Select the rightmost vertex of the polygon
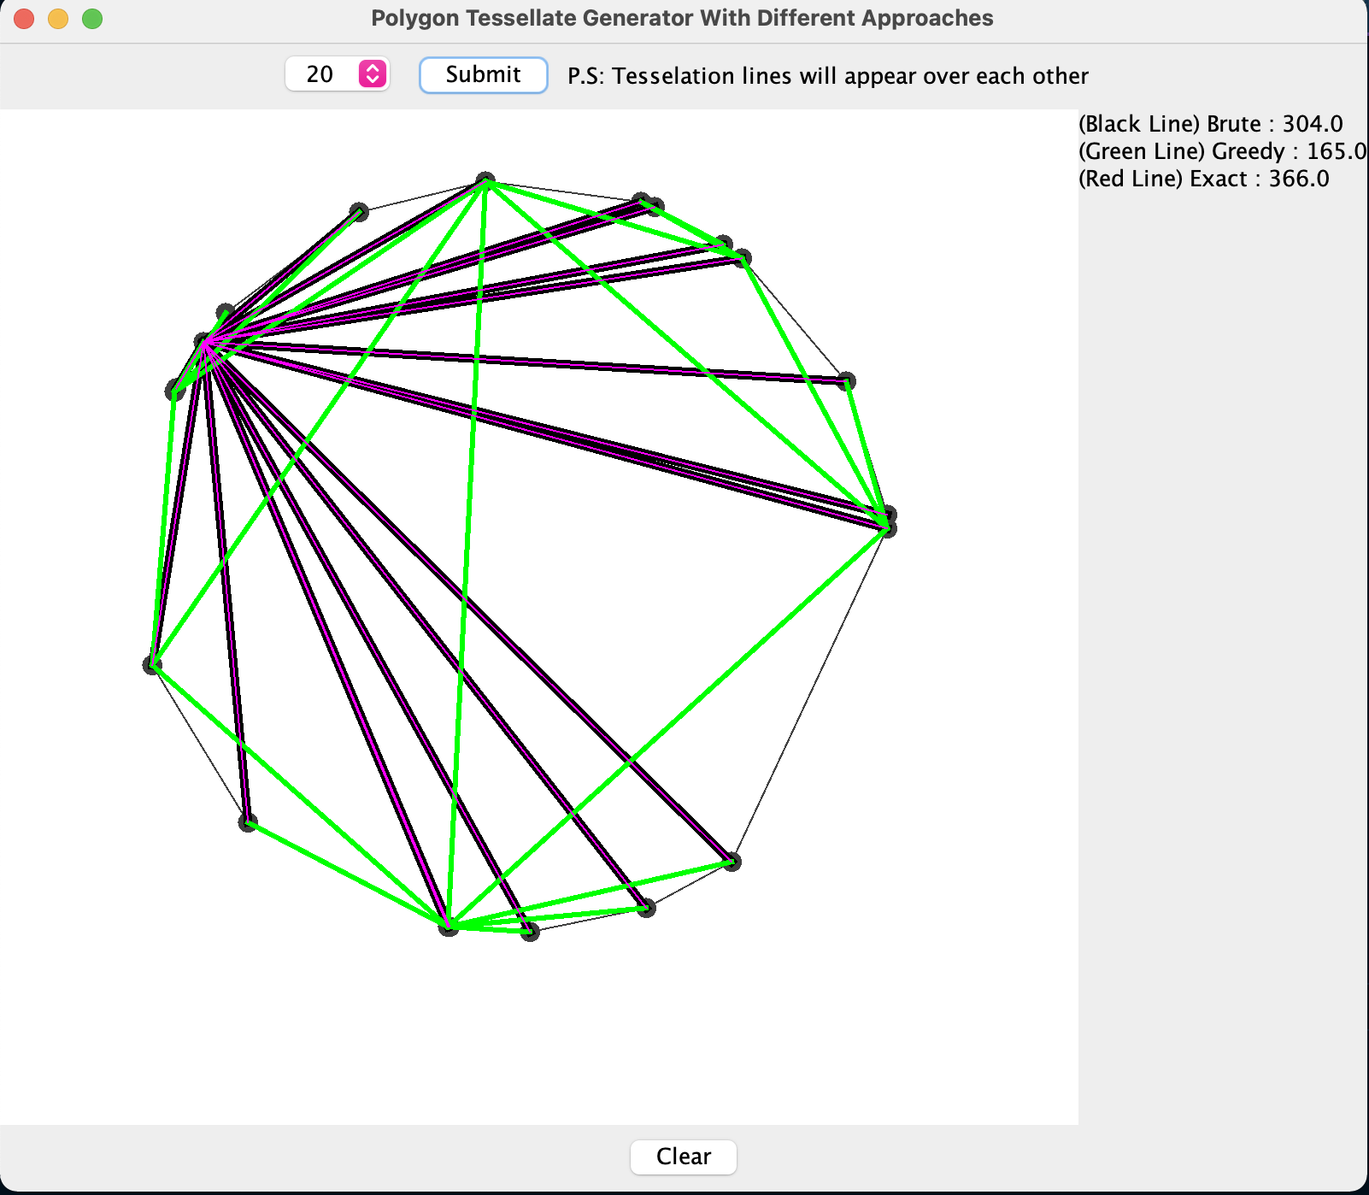This screenshot has height=1195, width=1369. pos(890,523)
